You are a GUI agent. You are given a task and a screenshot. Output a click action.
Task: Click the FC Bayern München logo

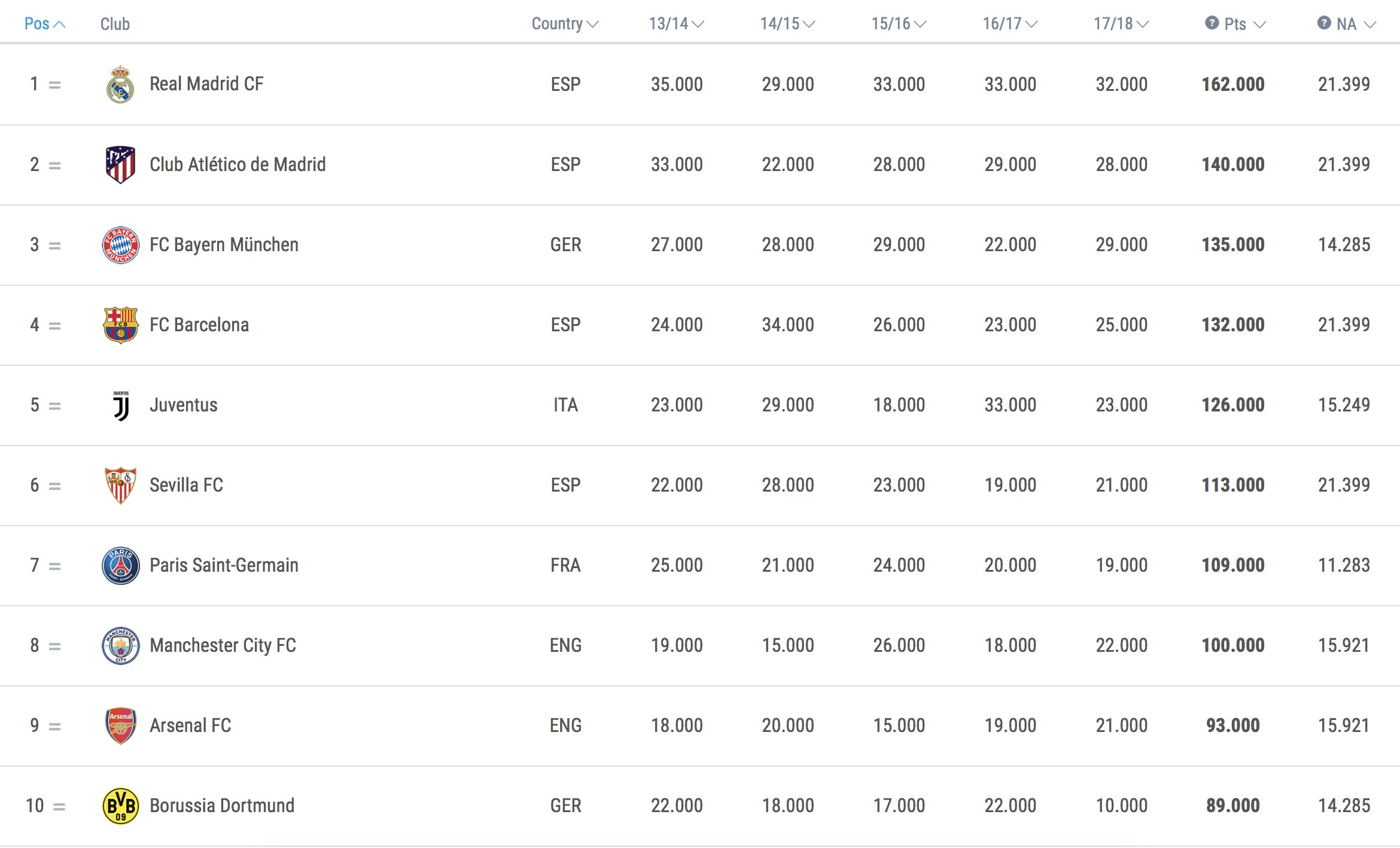click(120, 245)
